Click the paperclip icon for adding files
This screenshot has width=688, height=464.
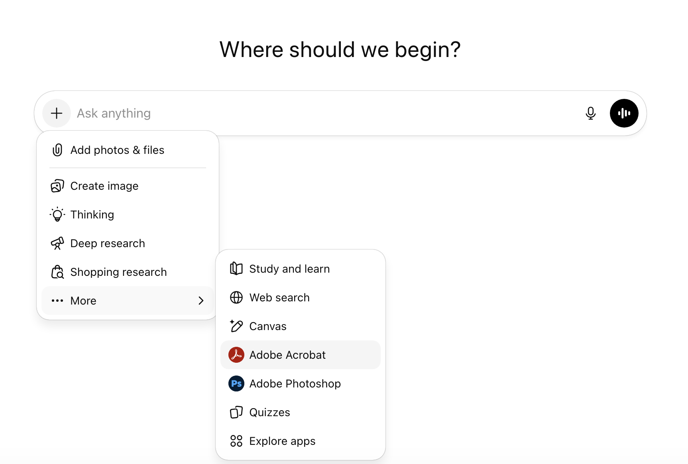pyautogui.click(x=57, y=150)
